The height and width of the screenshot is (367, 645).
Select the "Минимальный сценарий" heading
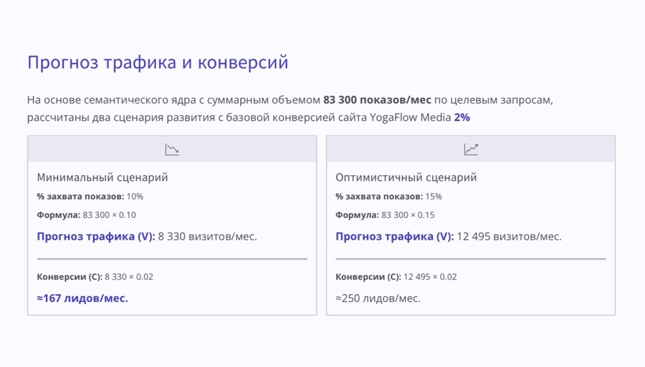(x=102, y=177)
